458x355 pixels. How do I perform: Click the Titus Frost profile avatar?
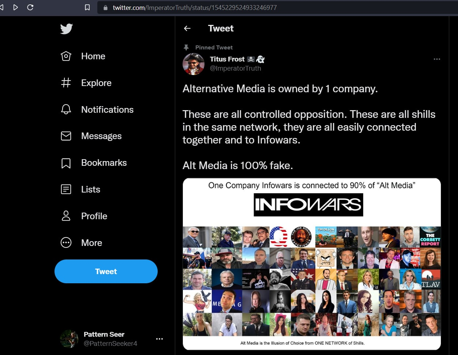(194, 64)
